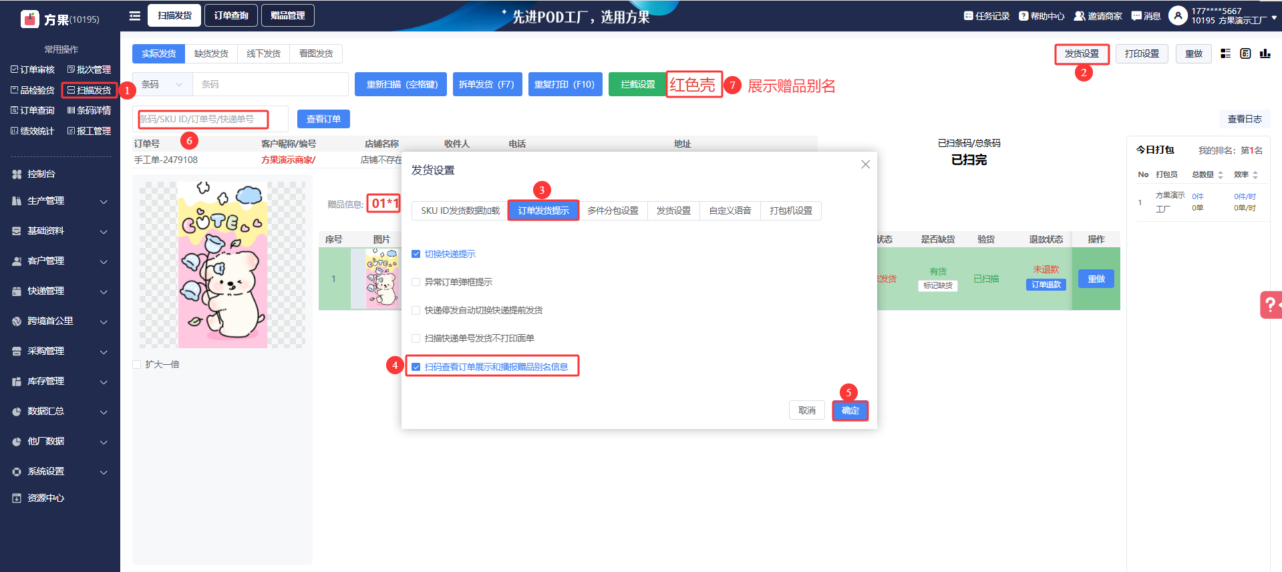
Task: Confirm the dialog with 确定
Action: pos(850,410)
